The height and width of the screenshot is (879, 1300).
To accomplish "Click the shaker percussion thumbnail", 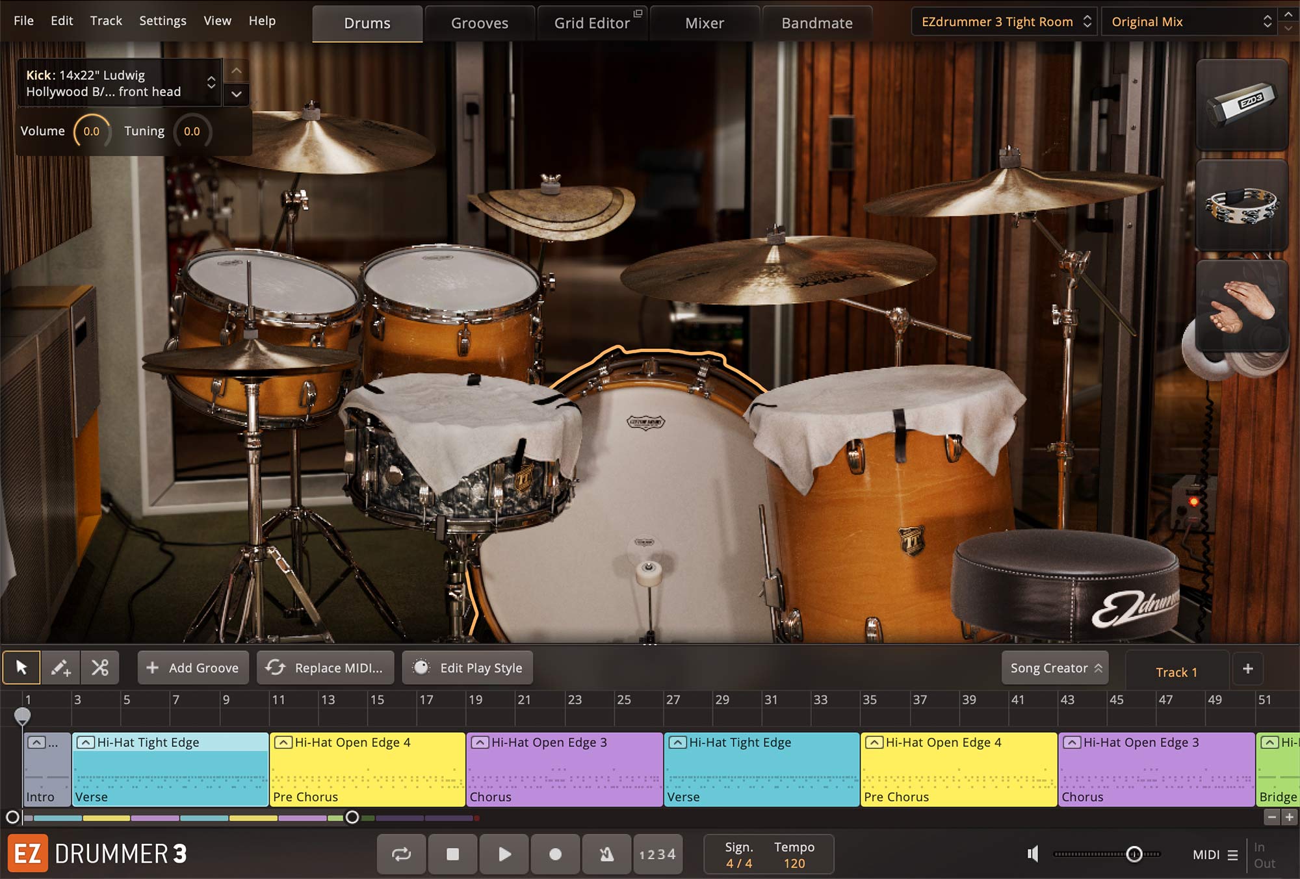I will [x=1241, y=104].
